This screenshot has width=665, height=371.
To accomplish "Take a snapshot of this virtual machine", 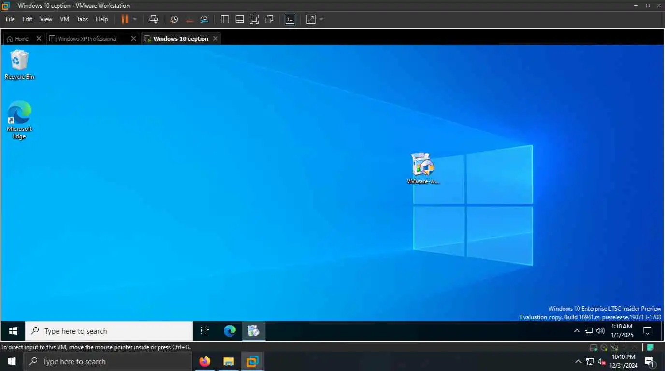I will point(174,19).
